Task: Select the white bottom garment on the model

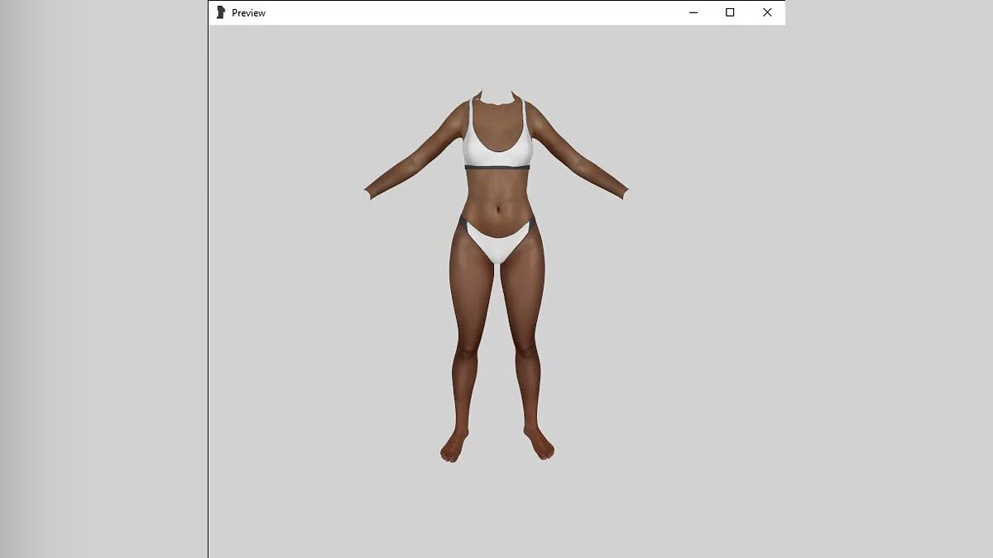Action: 496,243
